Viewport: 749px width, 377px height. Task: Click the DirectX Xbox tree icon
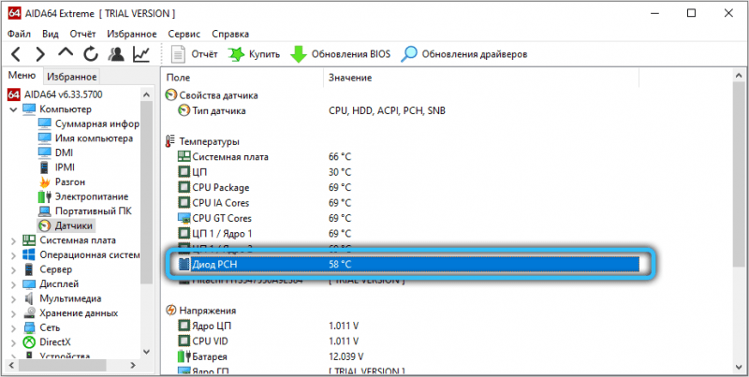click(x=29, y=342)
